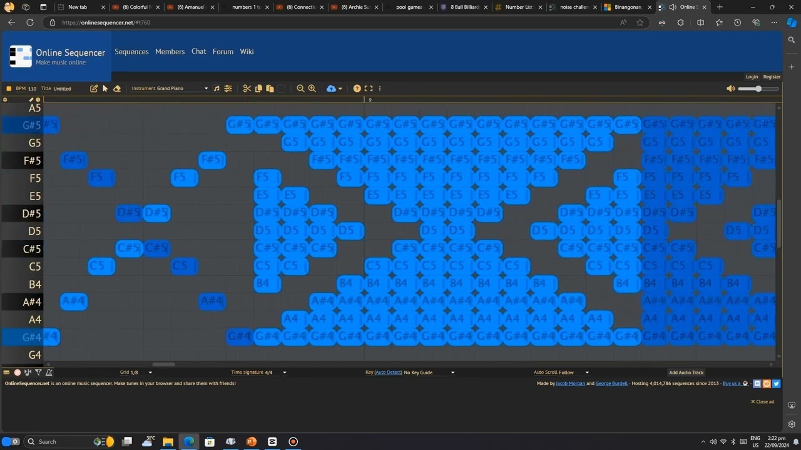Toggle fullscreen sequencer view

369,89
